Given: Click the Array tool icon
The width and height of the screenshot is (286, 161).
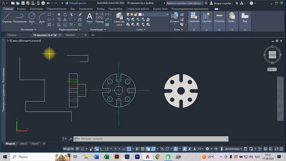Looking at the screenshot, I should (x=71, y=25).
